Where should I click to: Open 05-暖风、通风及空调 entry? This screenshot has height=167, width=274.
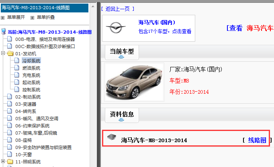click(37, 119)
